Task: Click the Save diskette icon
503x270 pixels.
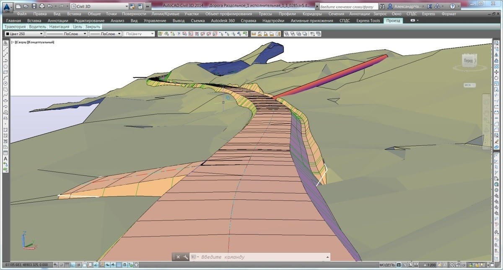Action: click(x=33, y=6)
